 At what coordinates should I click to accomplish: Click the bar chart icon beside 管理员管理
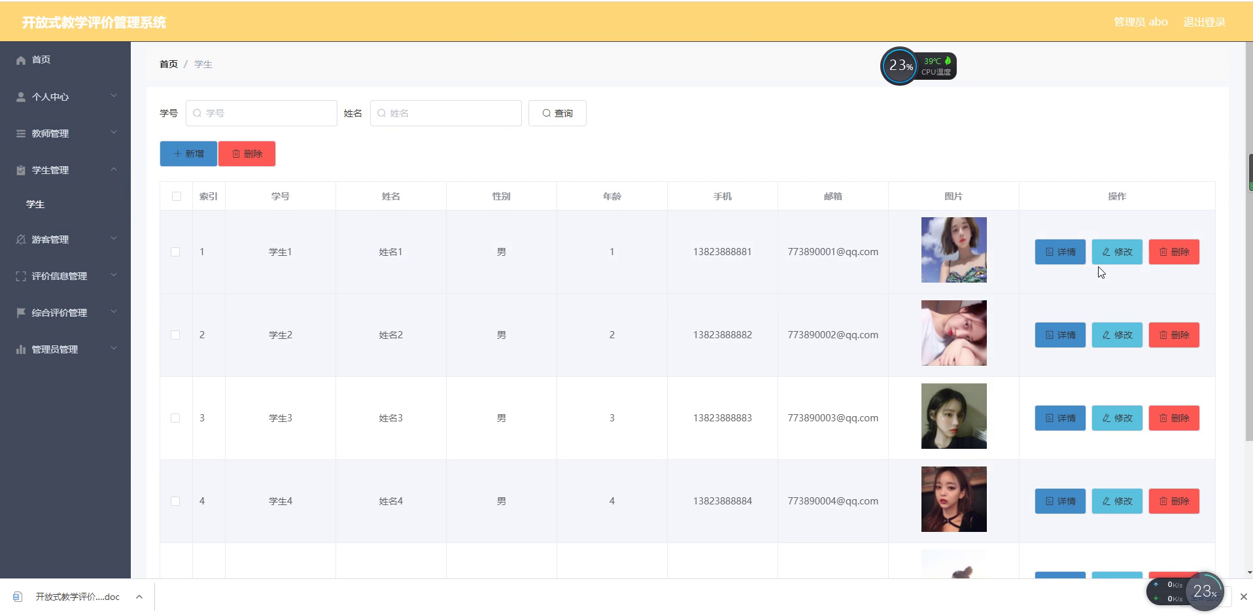click(21, 349)
